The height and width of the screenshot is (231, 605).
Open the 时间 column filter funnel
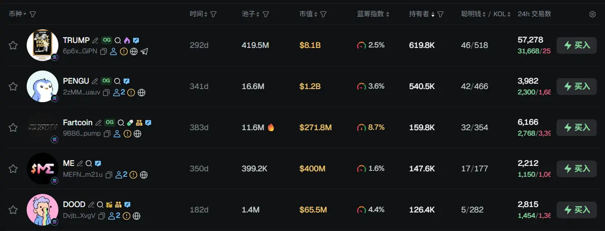point(214,14)
